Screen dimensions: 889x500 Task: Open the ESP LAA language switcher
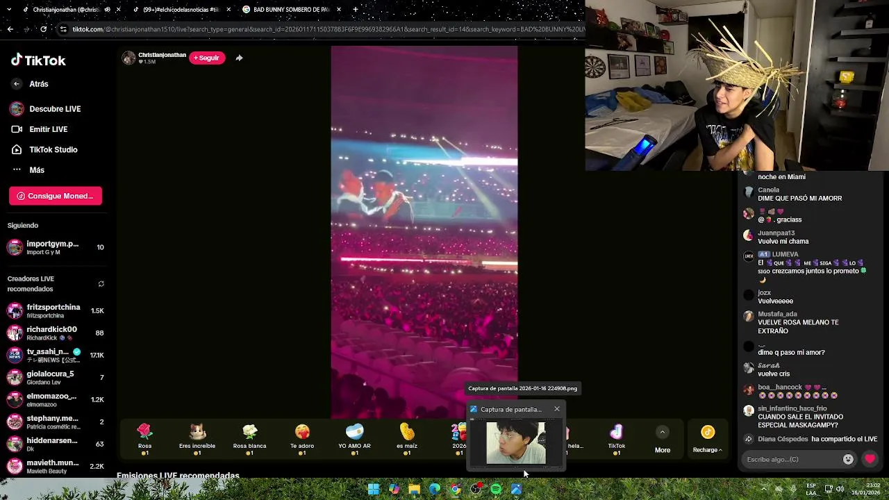click(x=811, y=489)
